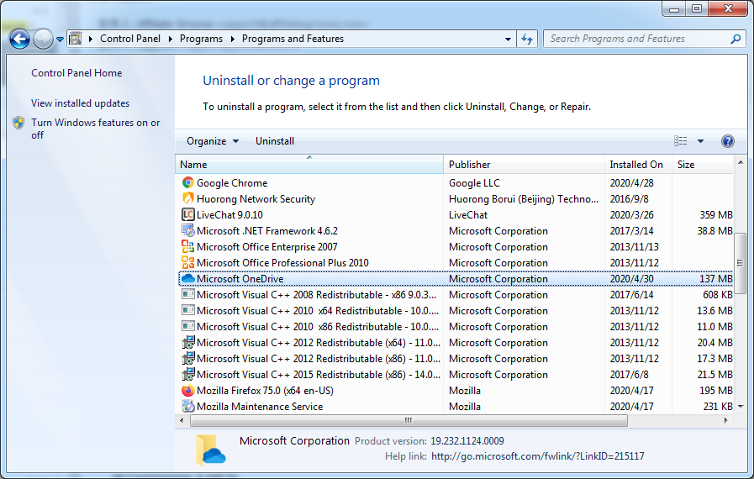Open the view options dropdown arrow

701,141
